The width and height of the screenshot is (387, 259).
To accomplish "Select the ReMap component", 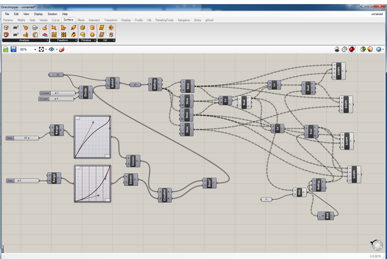I will coord(318,185).
